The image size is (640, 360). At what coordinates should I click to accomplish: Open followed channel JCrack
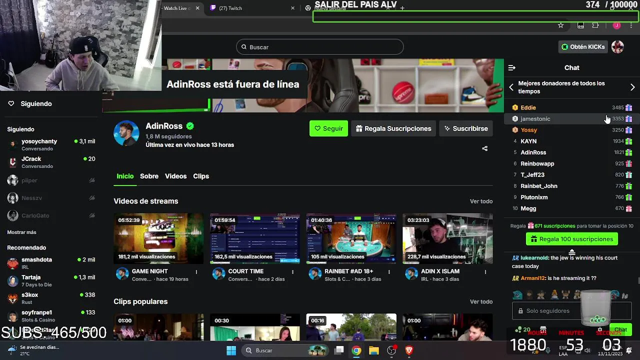(51, 162)
